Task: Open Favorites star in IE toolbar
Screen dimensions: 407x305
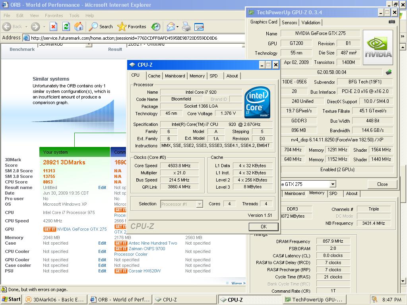Action: pyautogui.click(x=132, y=27)
